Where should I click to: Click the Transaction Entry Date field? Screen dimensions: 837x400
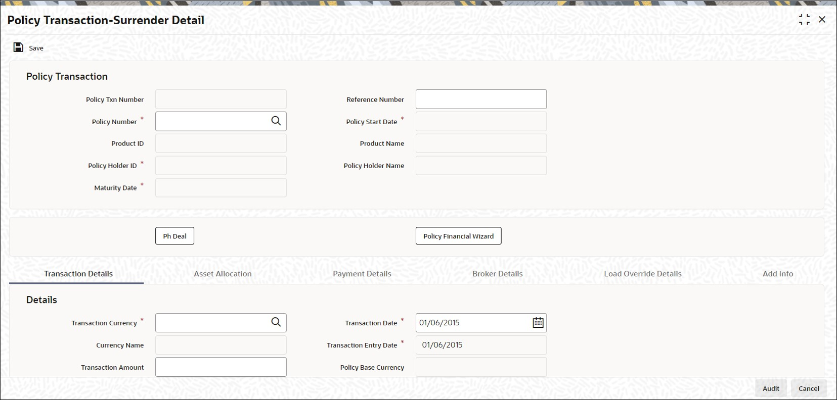(481, 345)
